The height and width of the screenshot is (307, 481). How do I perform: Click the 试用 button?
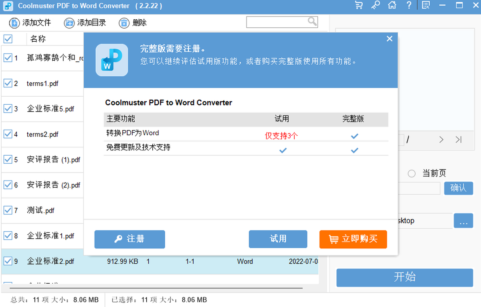(278, 239)
